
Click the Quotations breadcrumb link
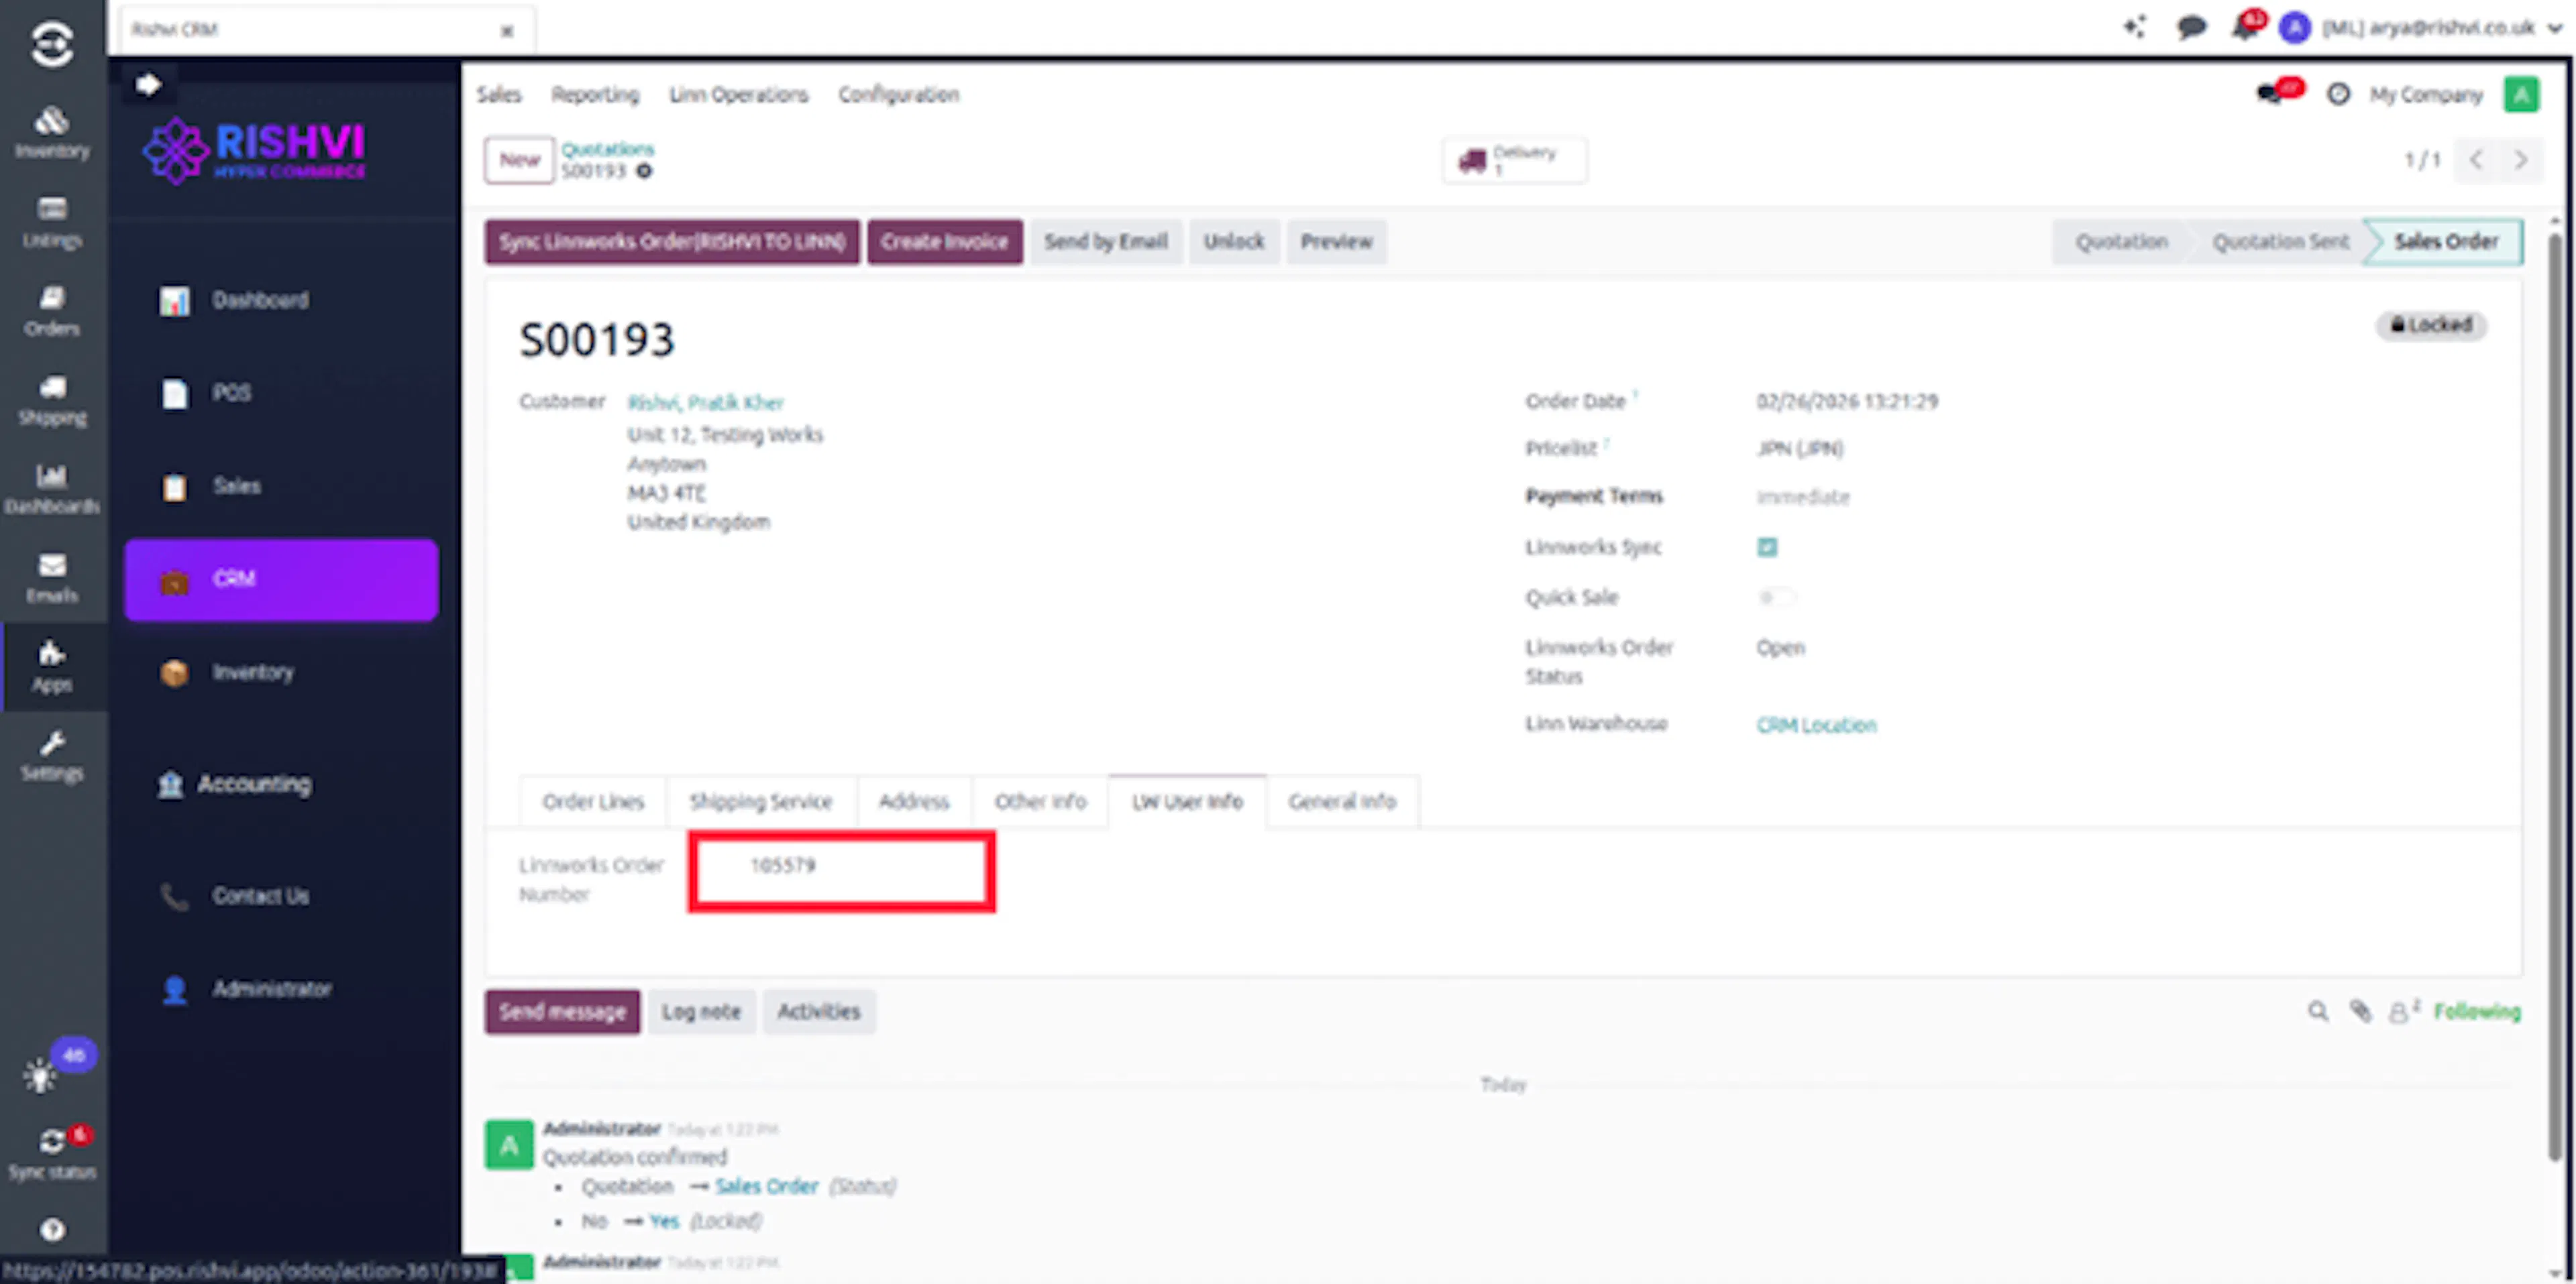(x=607, y=149)
